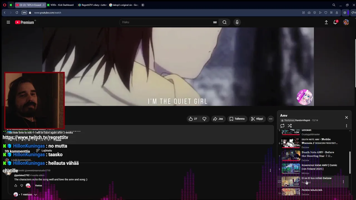Go back with browser back arrow

pos(4,12)
